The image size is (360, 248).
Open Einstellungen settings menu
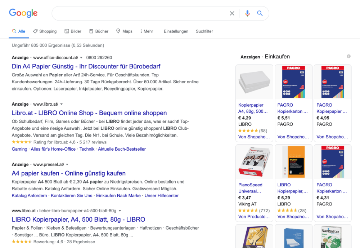[x=176, y=31]
